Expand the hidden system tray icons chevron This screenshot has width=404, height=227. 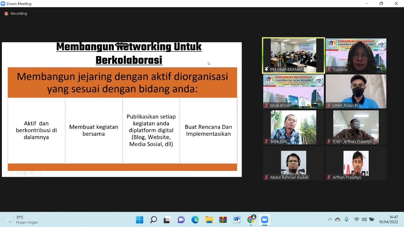330,219
